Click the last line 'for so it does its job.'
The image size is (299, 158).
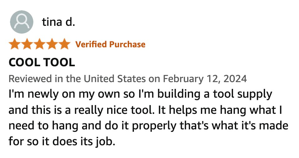tap(62, 142)
